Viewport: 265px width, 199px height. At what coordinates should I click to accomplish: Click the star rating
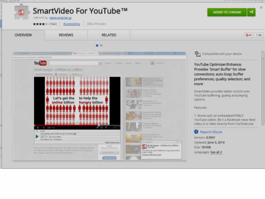tap(40, 24)
